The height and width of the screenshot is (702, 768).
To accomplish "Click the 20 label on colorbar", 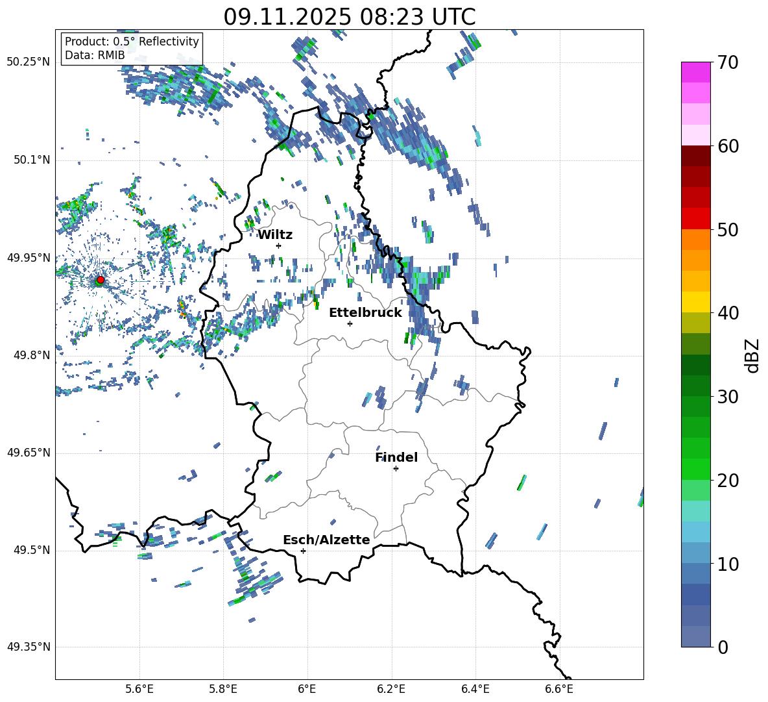I will [x=728, y=481].
